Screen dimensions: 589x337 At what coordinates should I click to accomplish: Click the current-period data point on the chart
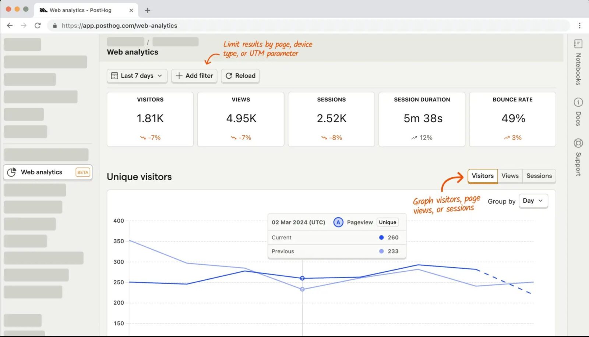click(302, 278)
